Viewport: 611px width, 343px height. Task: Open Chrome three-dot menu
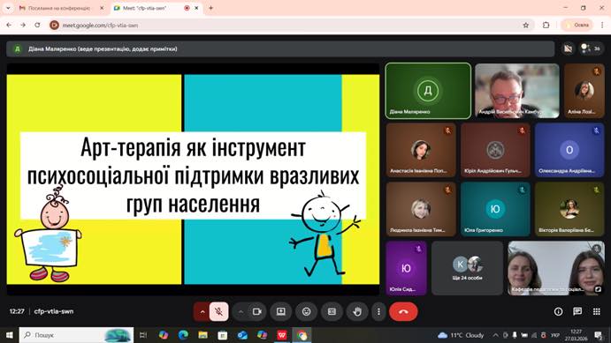602,25
